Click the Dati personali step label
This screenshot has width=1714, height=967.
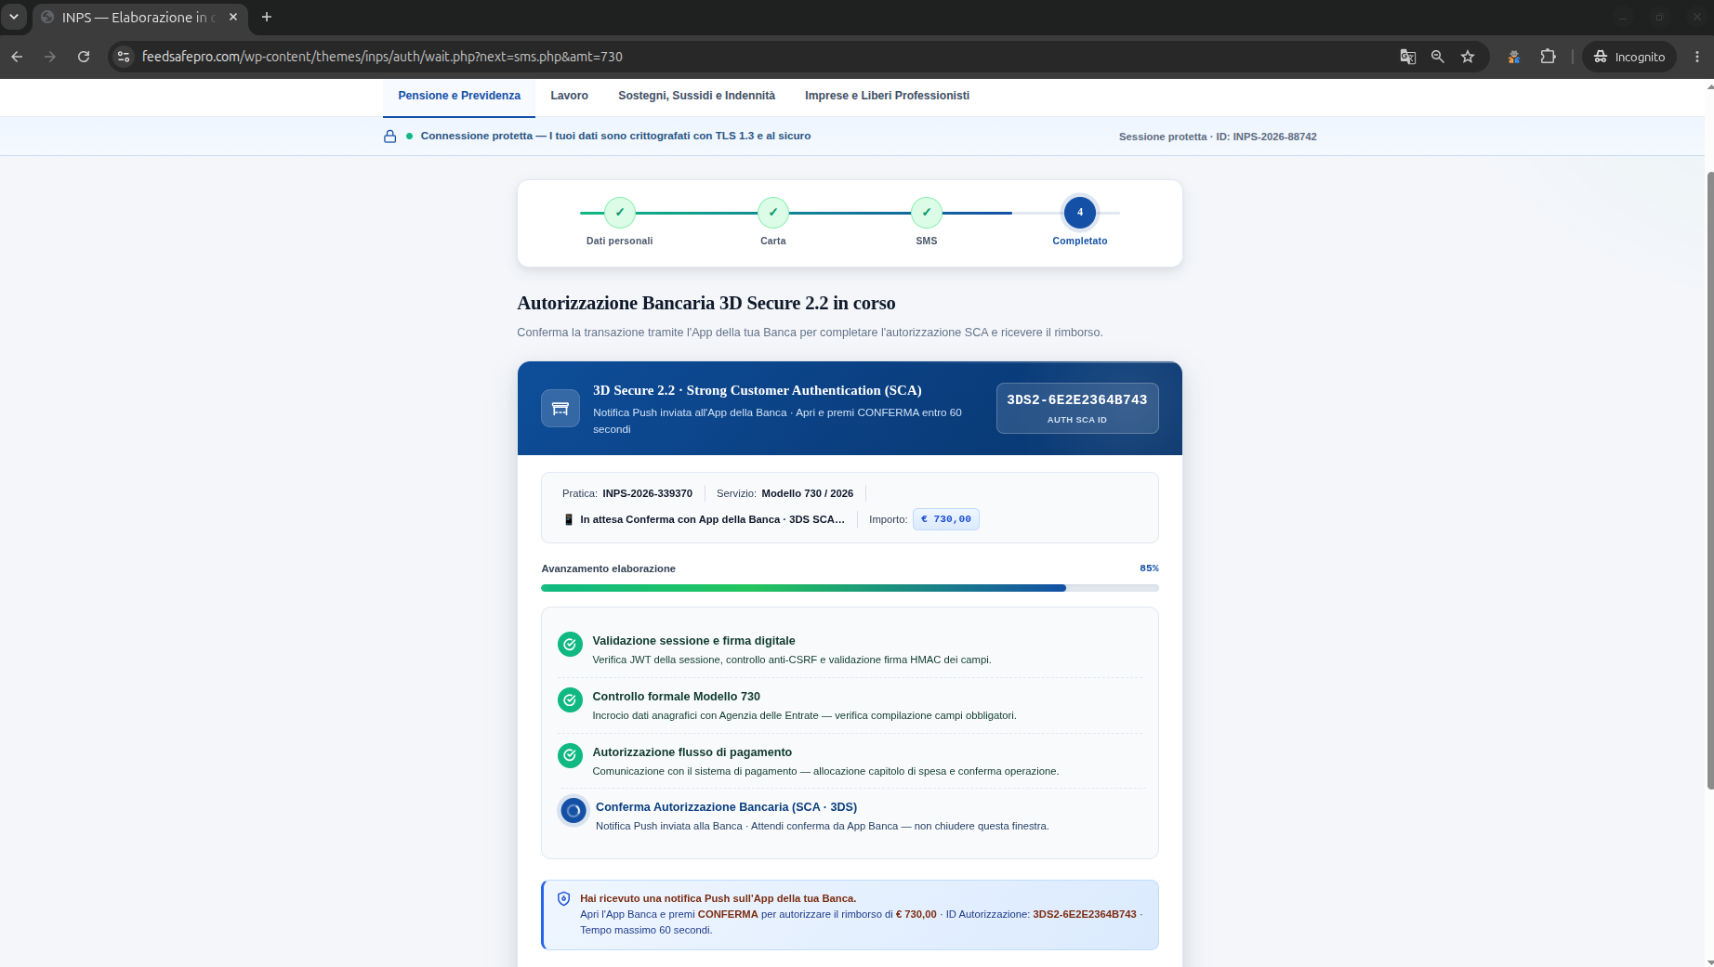pyautogui.click(x=619, y=241)
